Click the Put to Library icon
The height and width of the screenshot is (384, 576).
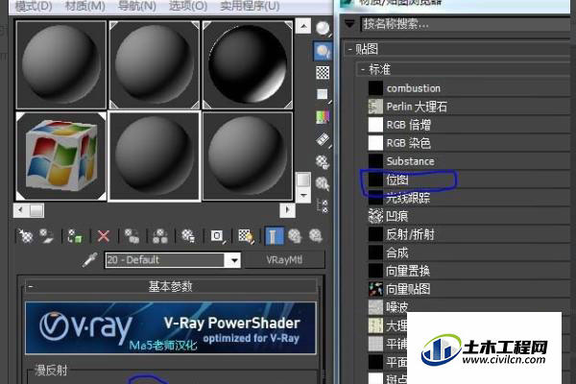(188, 236)
